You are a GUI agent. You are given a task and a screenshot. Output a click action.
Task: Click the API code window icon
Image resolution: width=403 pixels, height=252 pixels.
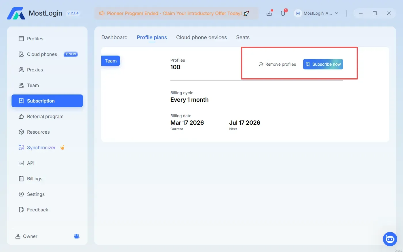[21, 163]
